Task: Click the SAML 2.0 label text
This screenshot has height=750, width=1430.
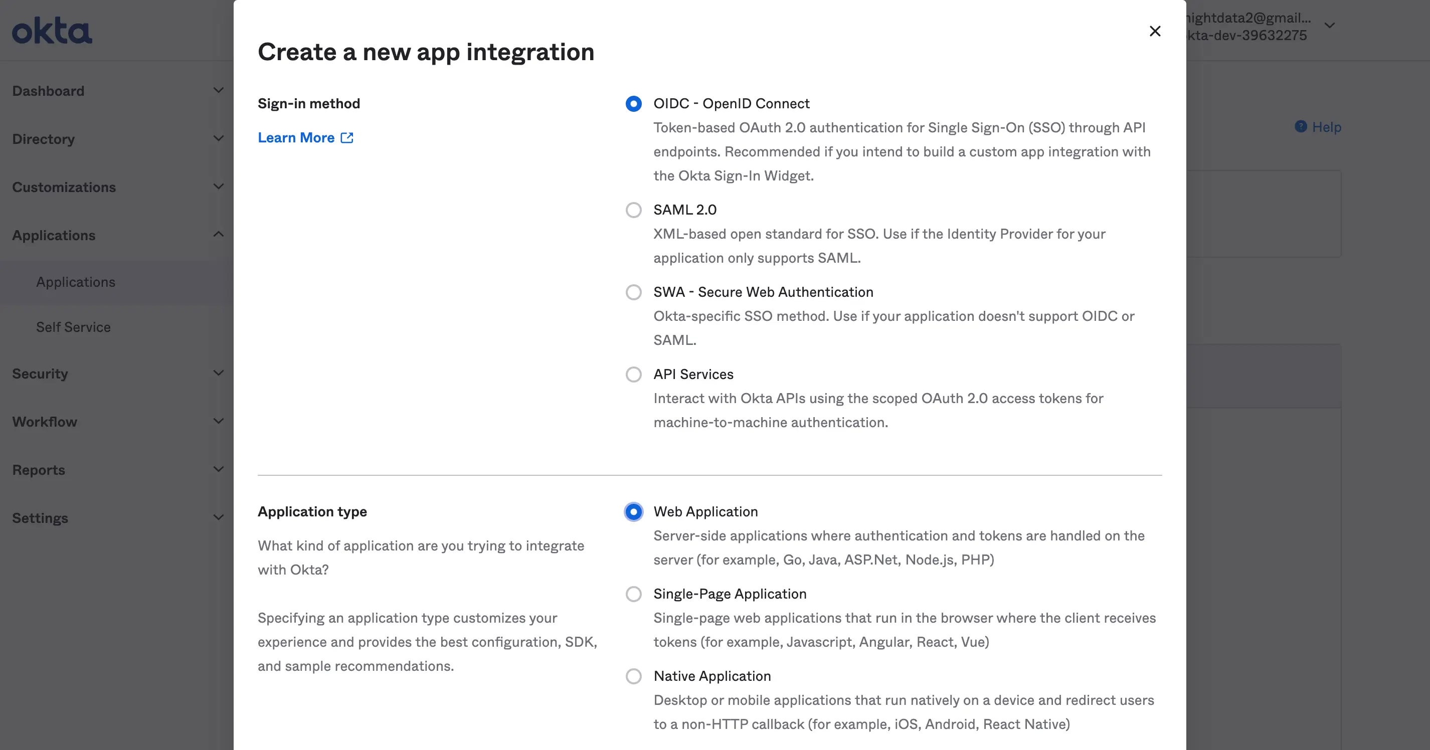Action: (x=684, y=210)
